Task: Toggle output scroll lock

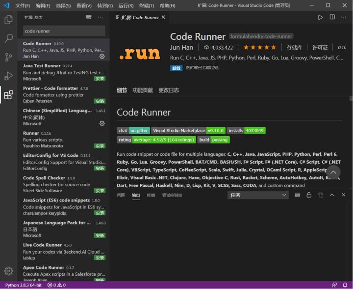Action: click(309, 195)
